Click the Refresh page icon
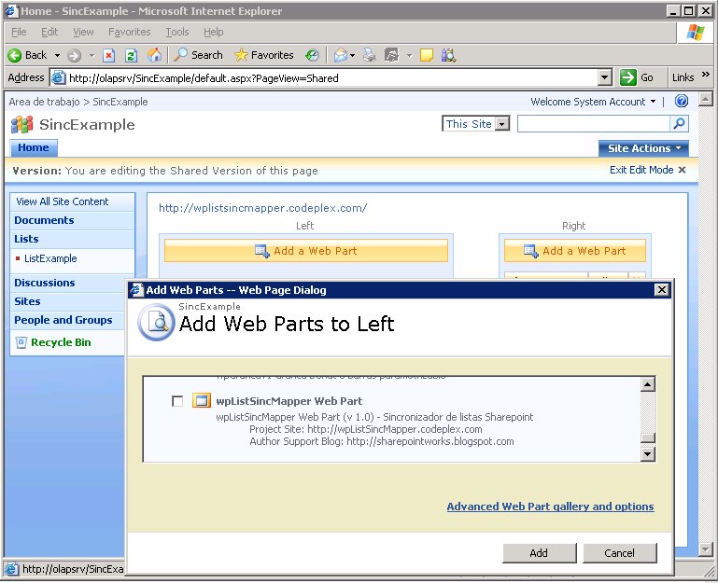This screenshot has width=718, height=583. coord(131,55)
